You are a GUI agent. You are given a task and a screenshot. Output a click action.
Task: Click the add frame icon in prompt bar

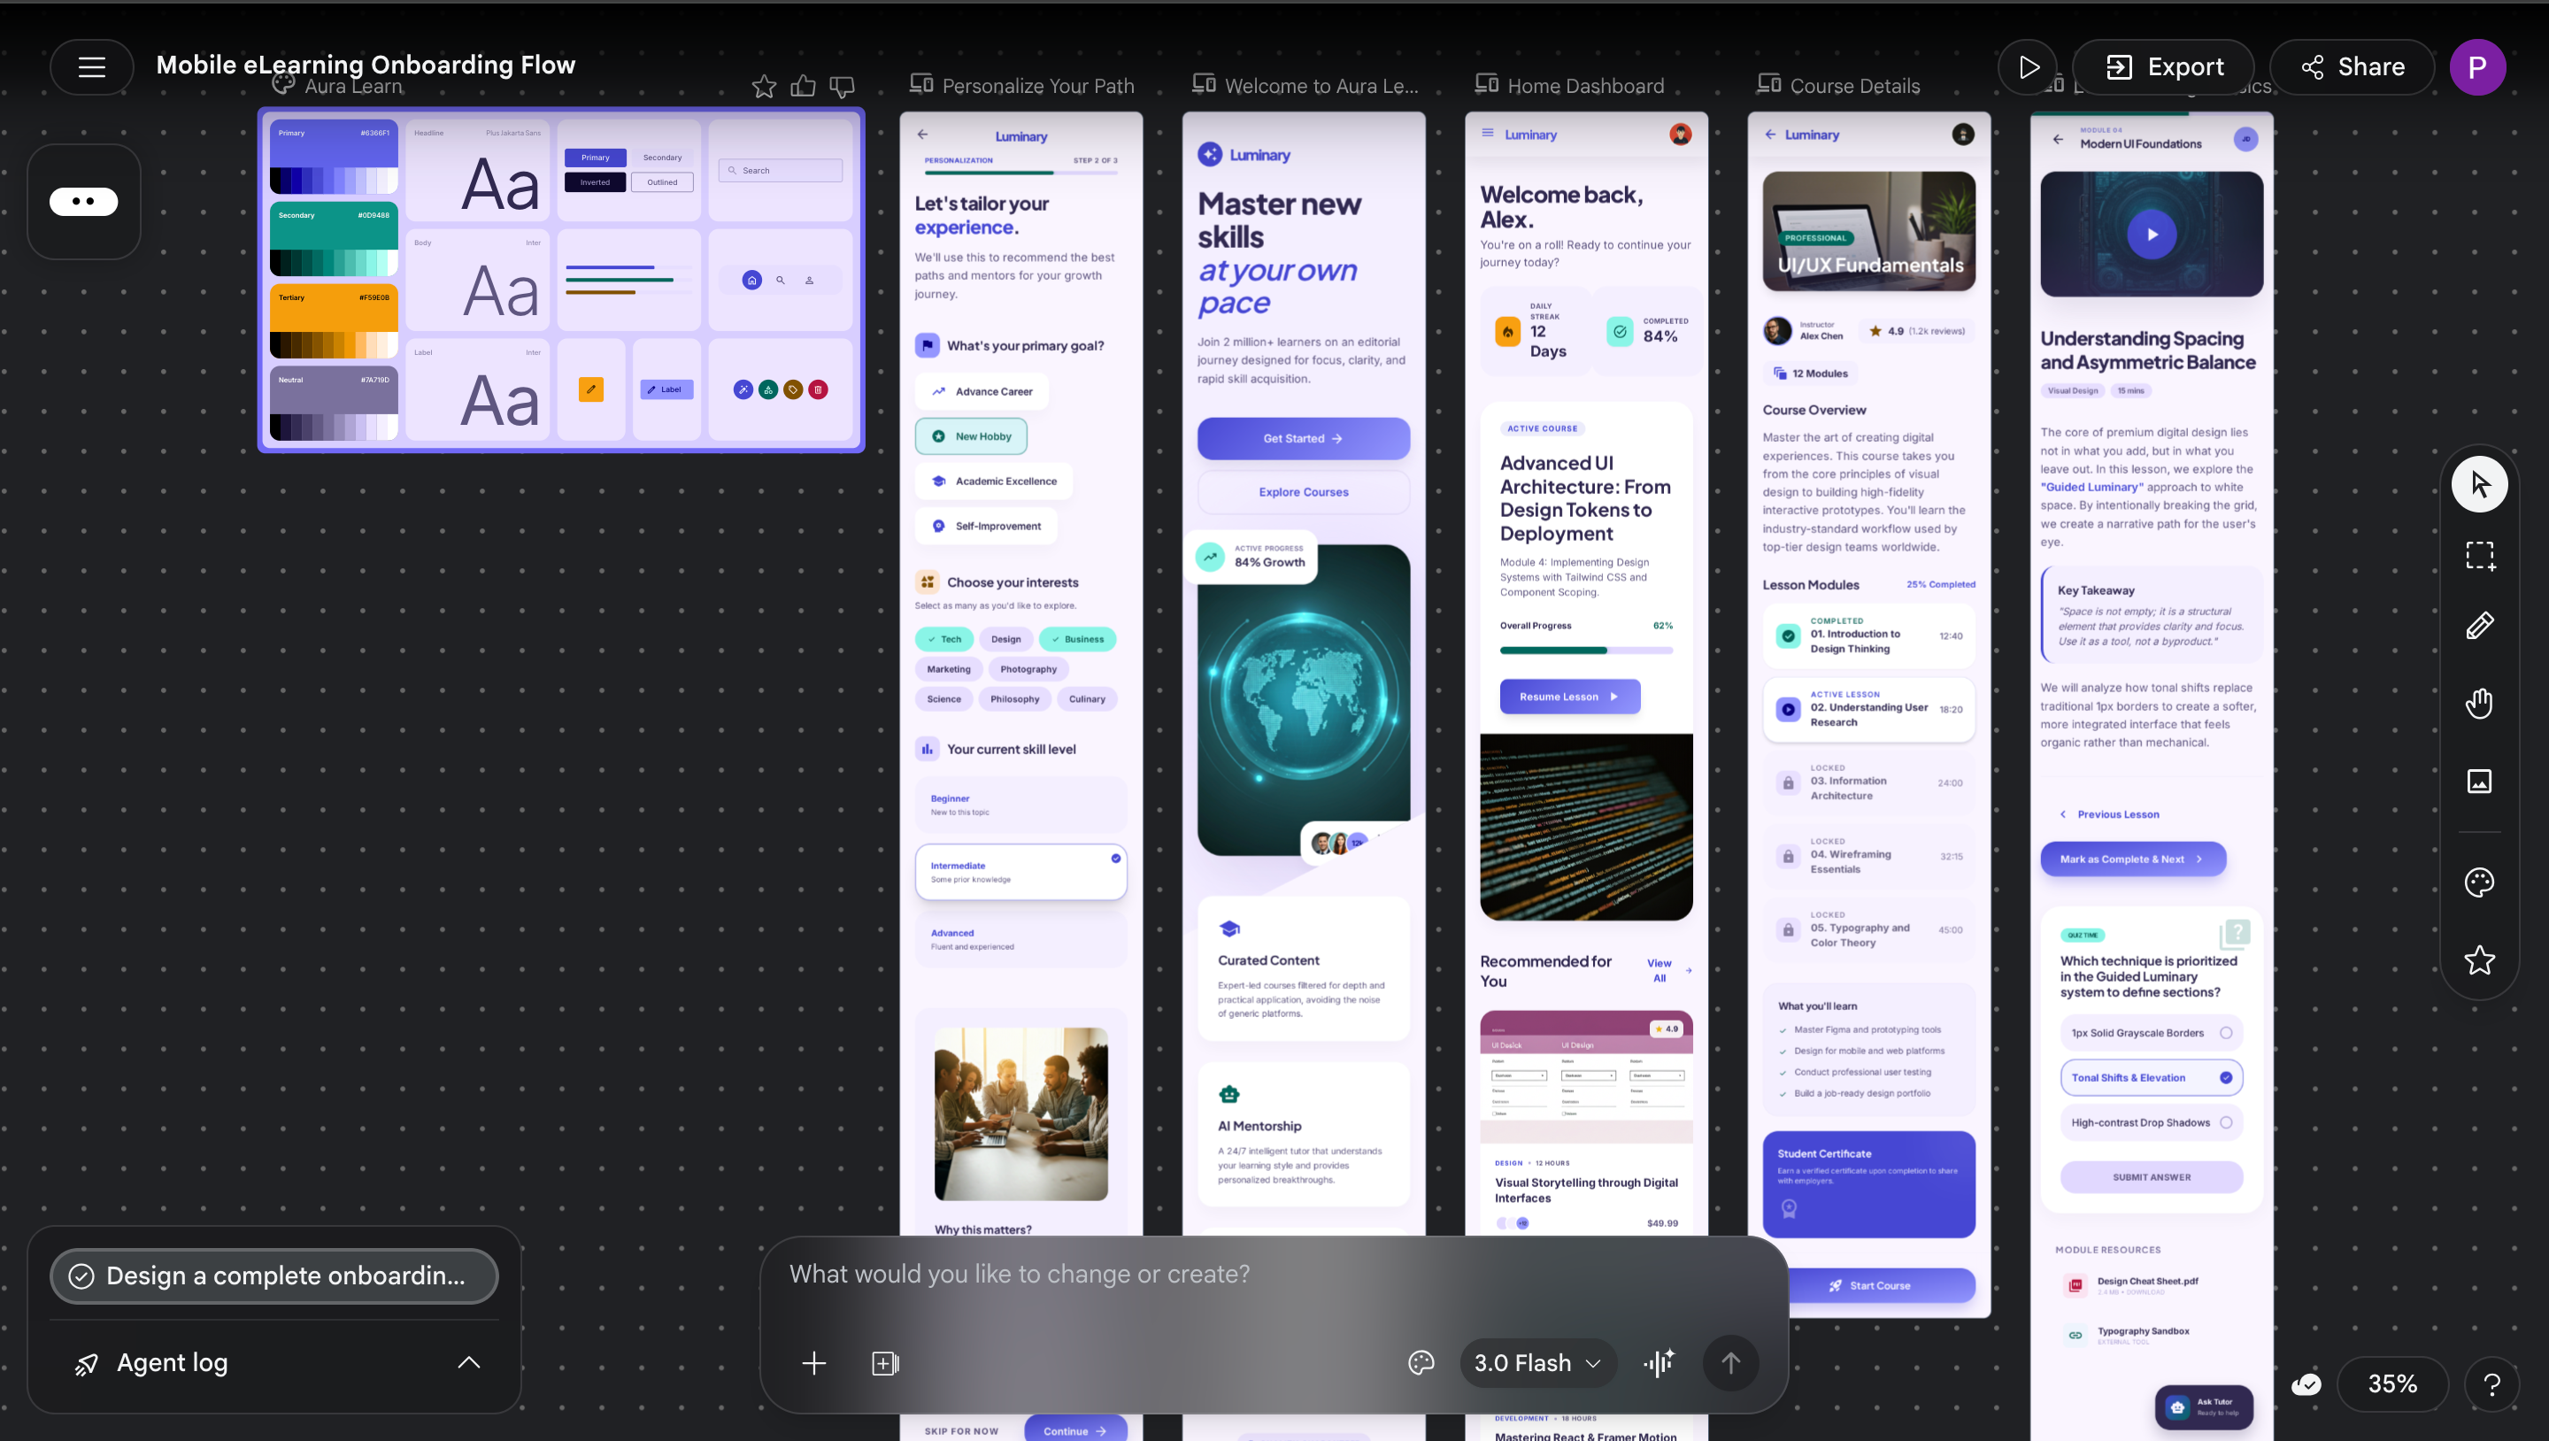(885, 1364)
